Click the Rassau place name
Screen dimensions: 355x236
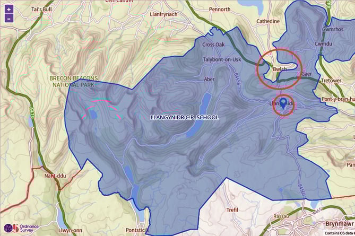click(x=281, y=216)
